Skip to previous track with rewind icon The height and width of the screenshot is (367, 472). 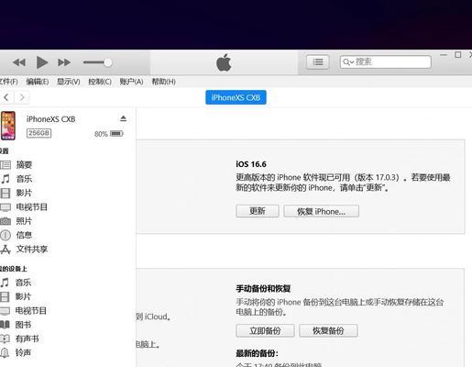click(x=19, y=62)
